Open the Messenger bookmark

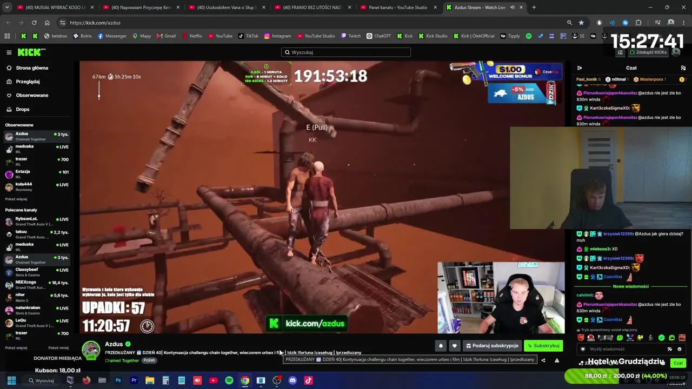point(112,36)
